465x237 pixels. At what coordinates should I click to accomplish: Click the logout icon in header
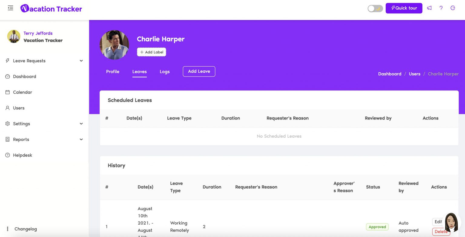pos(453,8)
